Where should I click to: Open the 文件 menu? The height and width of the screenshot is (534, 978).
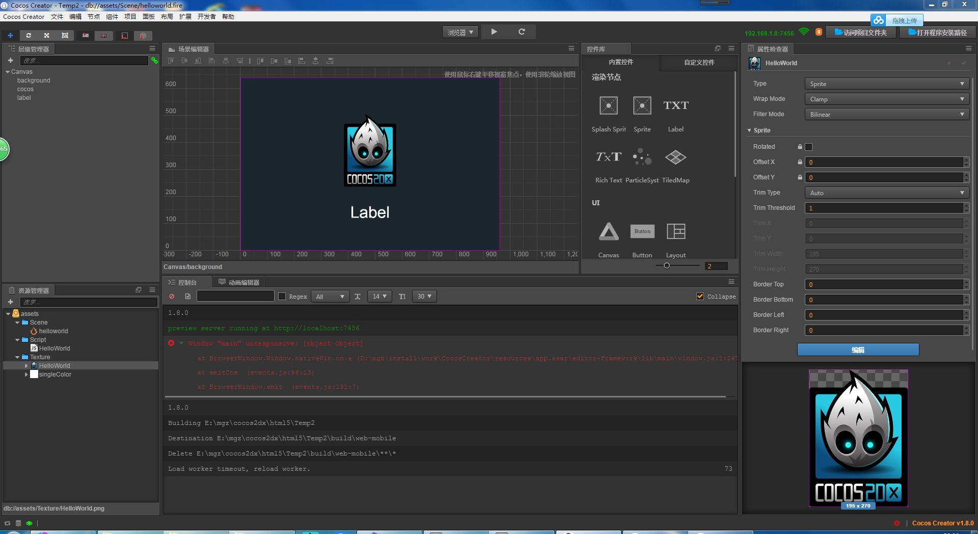[57, 17]
